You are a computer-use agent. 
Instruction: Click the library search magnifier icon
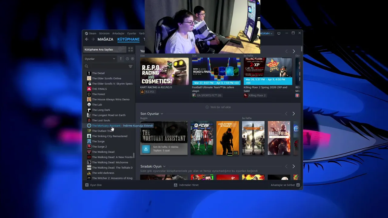(x=86, y=66)
